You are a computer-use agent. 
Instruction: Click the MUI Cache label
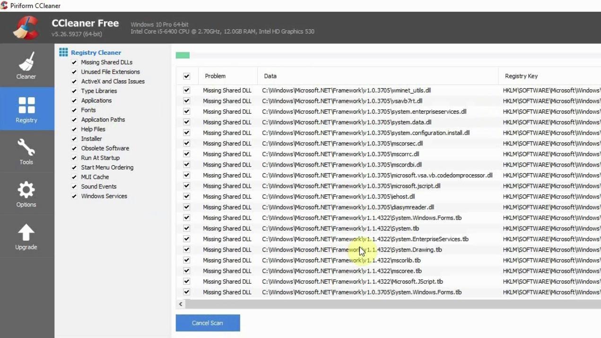pyautogui.click(x=95, y=177)
